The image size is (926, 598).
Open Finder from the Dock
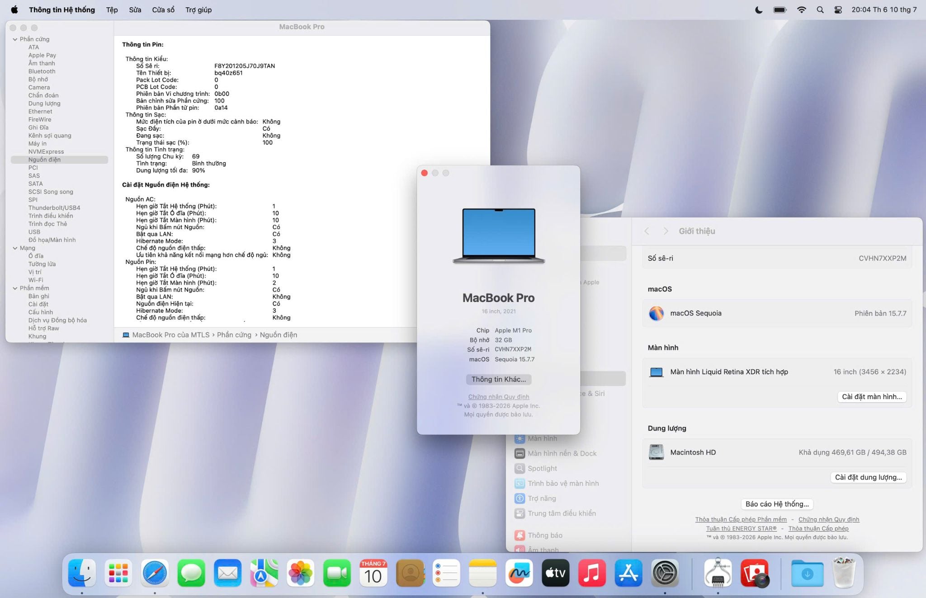coord(82,573)
